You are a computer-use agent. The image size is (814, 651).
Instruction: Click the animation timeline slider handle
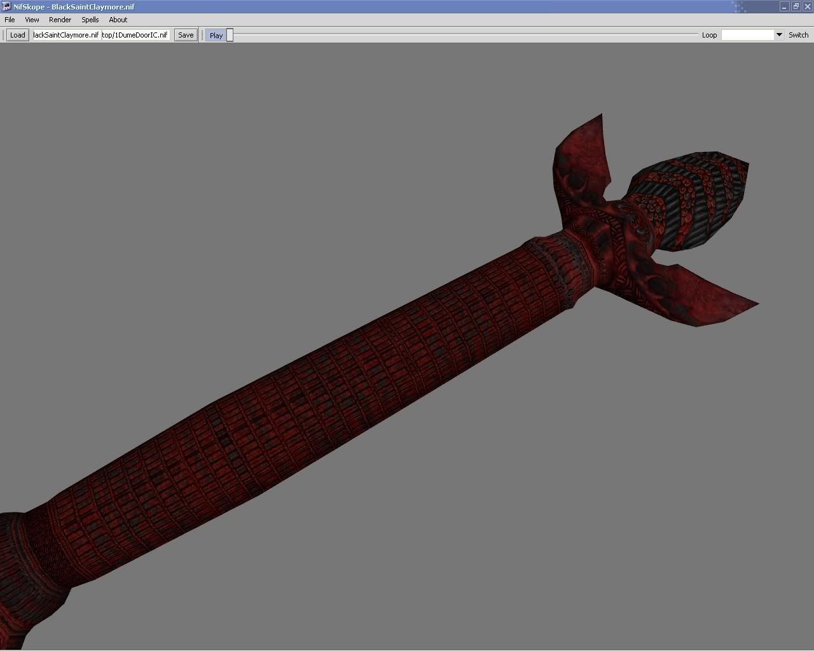pyautogui.click(x=230, y=35)
